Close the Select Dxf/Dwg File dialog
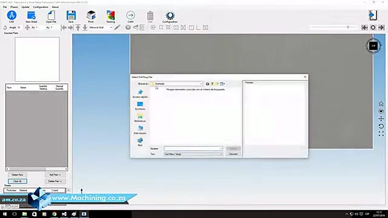This screenshot has width=388, height=218. click(305, 77)
